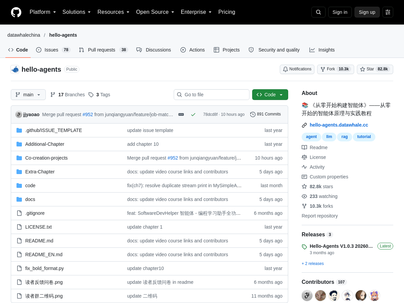Expand the Enterprise menu
Image resolution: width=404 pixels, height=303 pixels.
coord(196,12)
